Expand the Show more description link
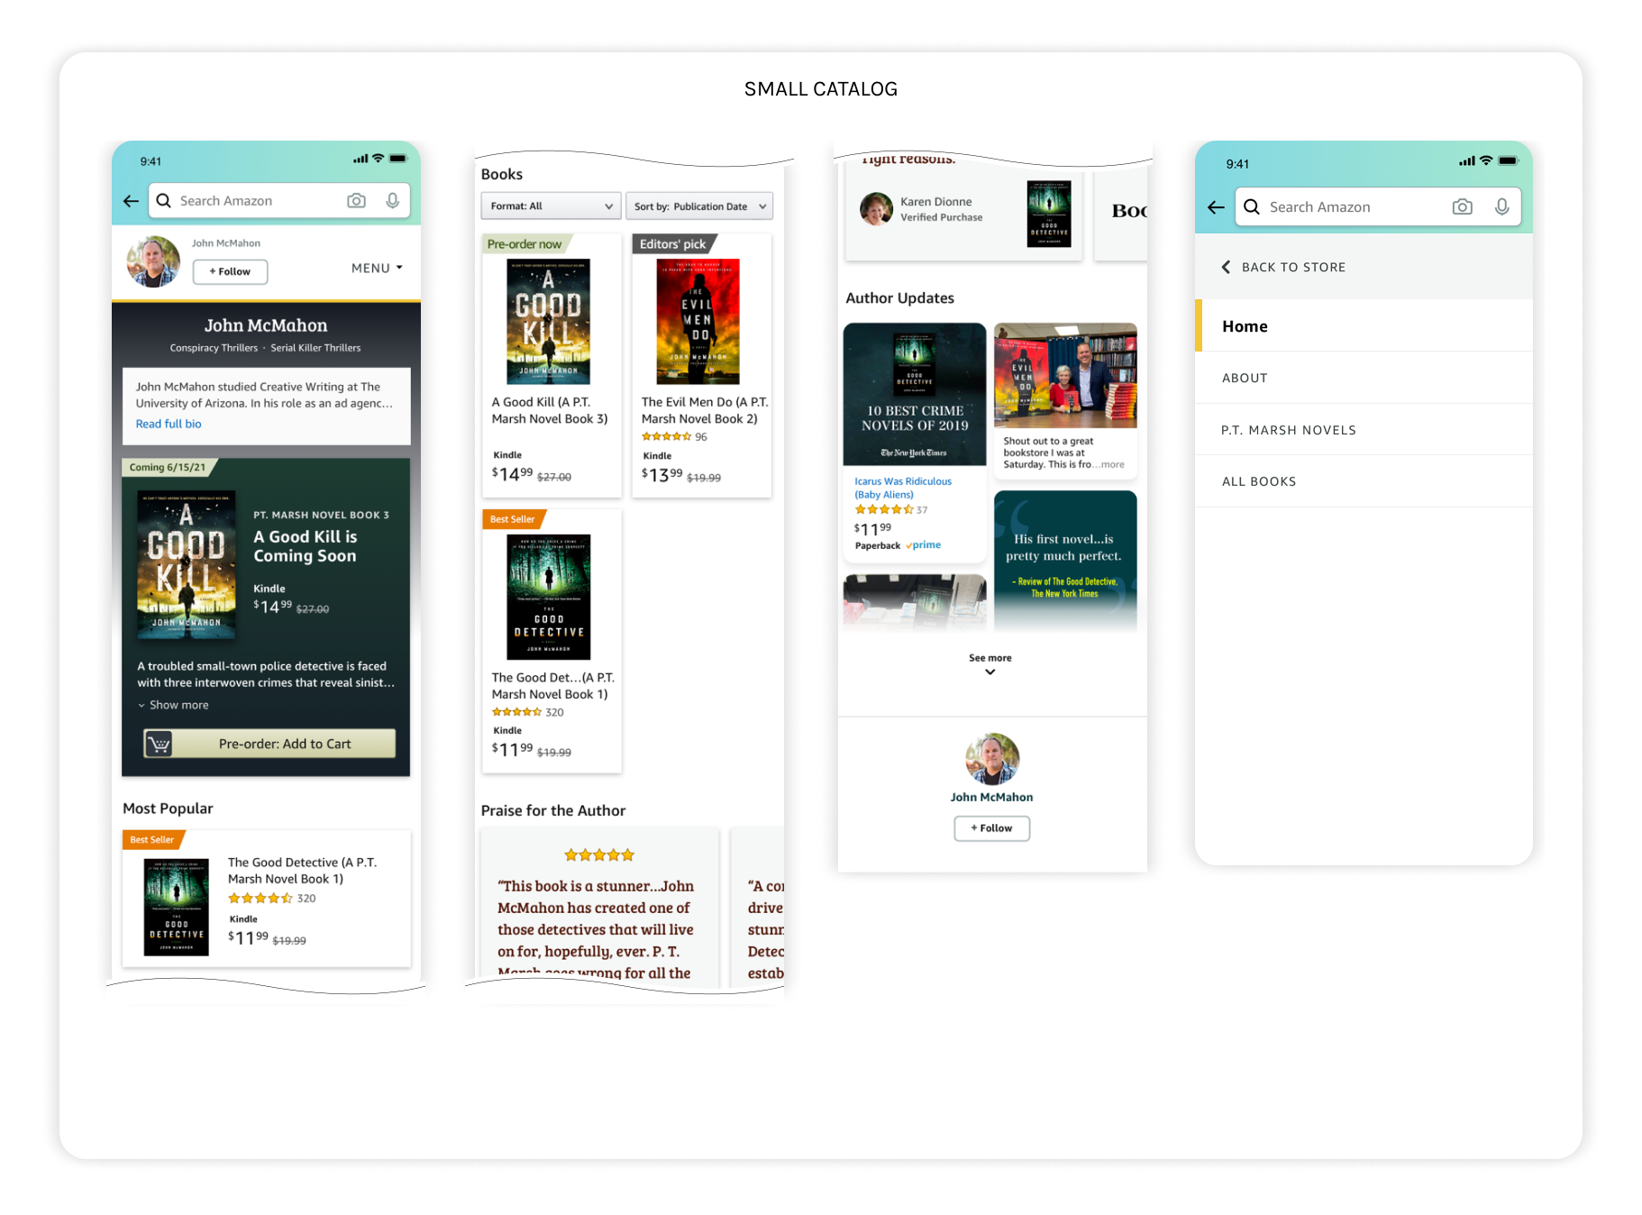The height and width of the screenshot is (1215, 1642). tap(173, 705)
